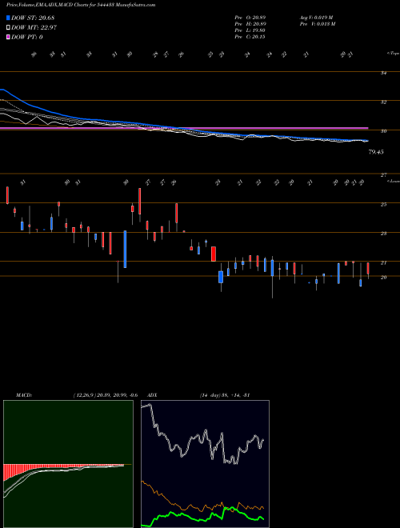The image size is (400, 528).
Task: Click the Lows arrow label on the right
Action: pyautogui.click(x=393, y=181)
